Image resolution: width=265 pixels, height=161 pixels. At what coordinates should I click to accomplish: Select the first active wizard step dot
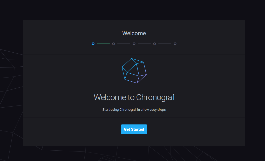93,44
